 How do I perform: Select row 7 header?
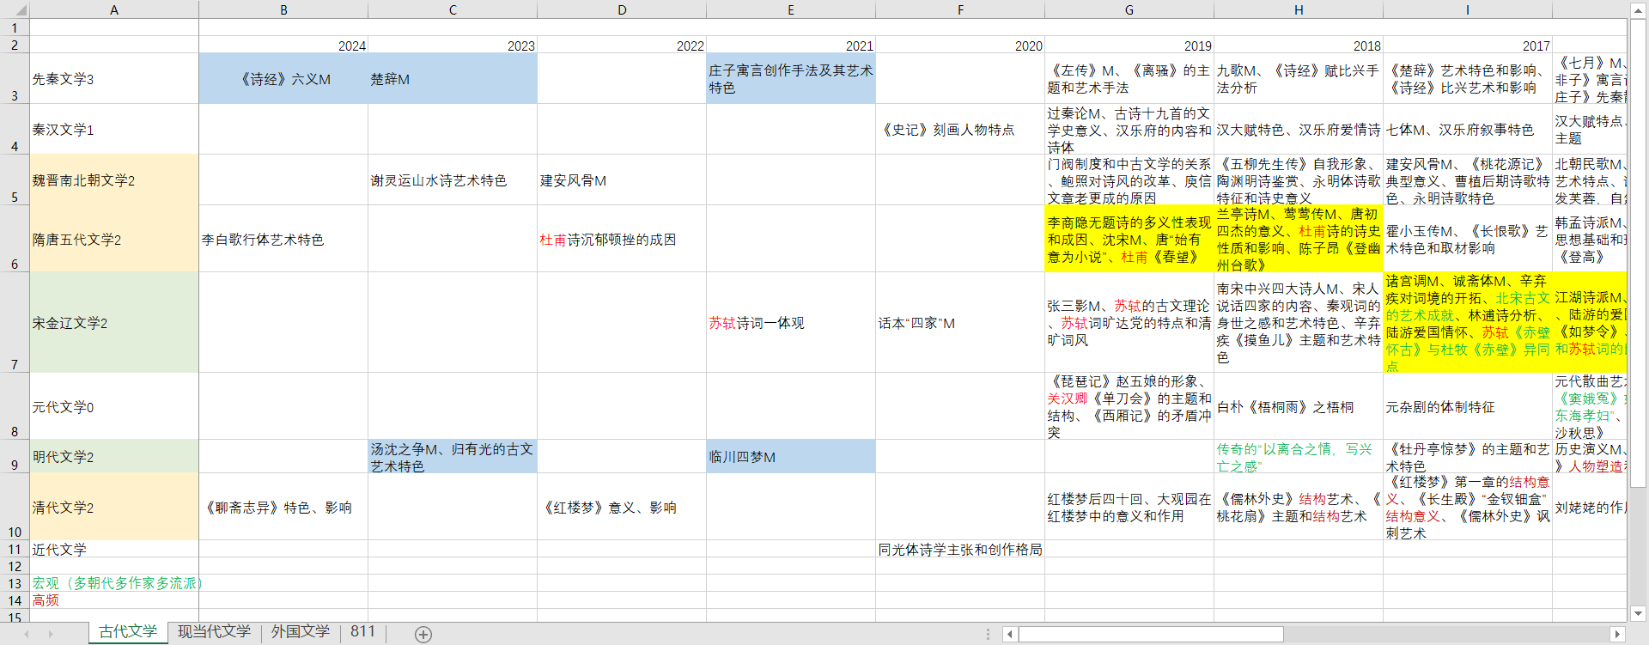point(15,323)
